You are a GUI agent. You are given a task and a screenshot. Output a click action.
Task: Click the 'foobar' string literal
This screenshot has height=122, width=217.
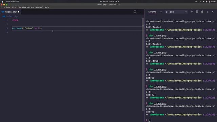point(28,28)
